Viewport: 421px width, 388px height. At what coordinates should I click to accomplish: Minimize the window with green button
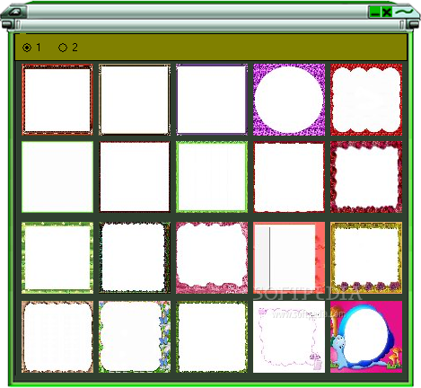pos(374,12)
